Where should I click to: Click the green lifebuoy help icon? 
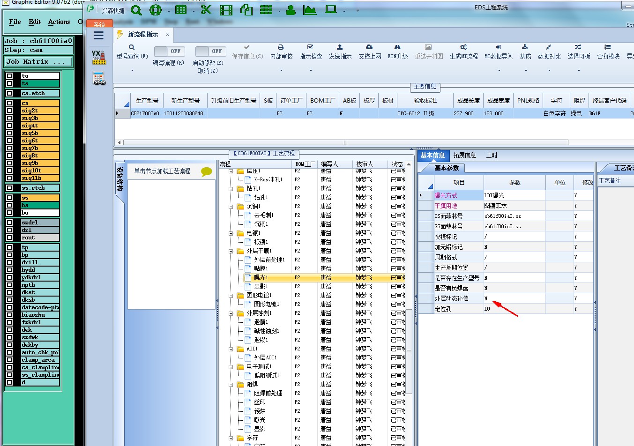(156, 10)
